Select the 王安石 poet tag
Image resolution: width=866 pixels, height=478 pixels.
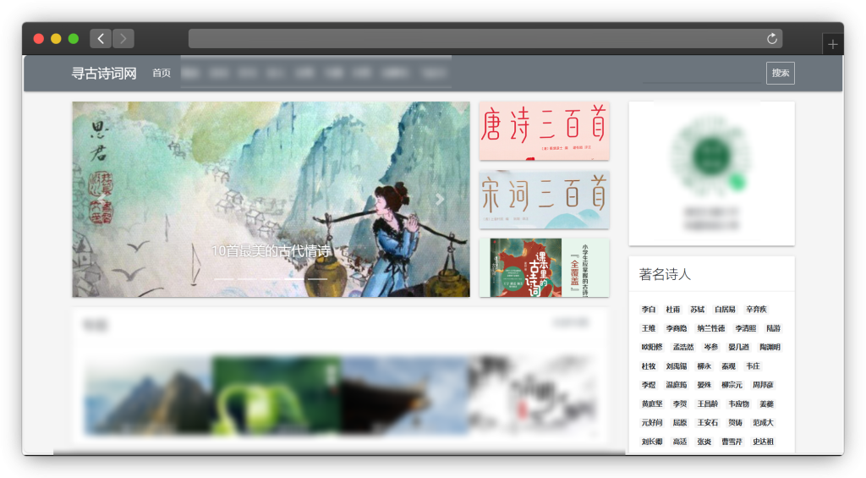click(x=707, y=423)
